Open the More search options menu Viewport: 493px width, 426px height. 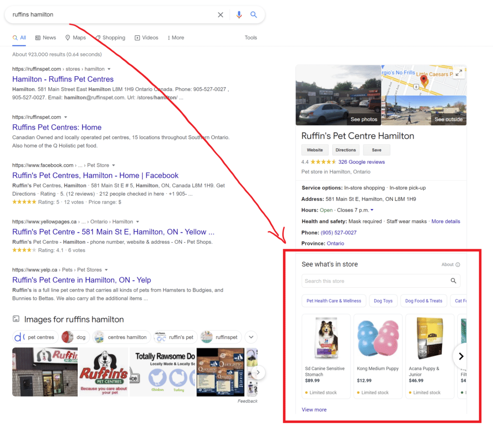[176, 38]
